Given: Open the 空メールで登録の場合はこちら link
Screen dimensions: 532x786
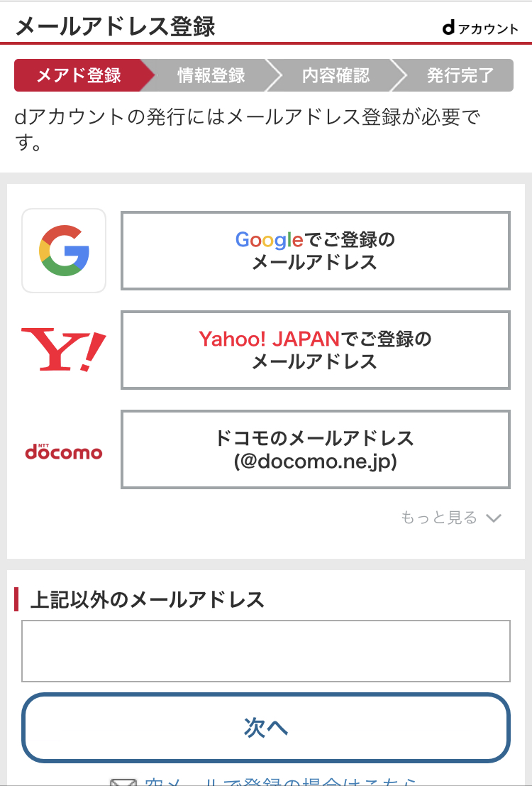Looking at the screenshot, I should (x=280, y=782).
